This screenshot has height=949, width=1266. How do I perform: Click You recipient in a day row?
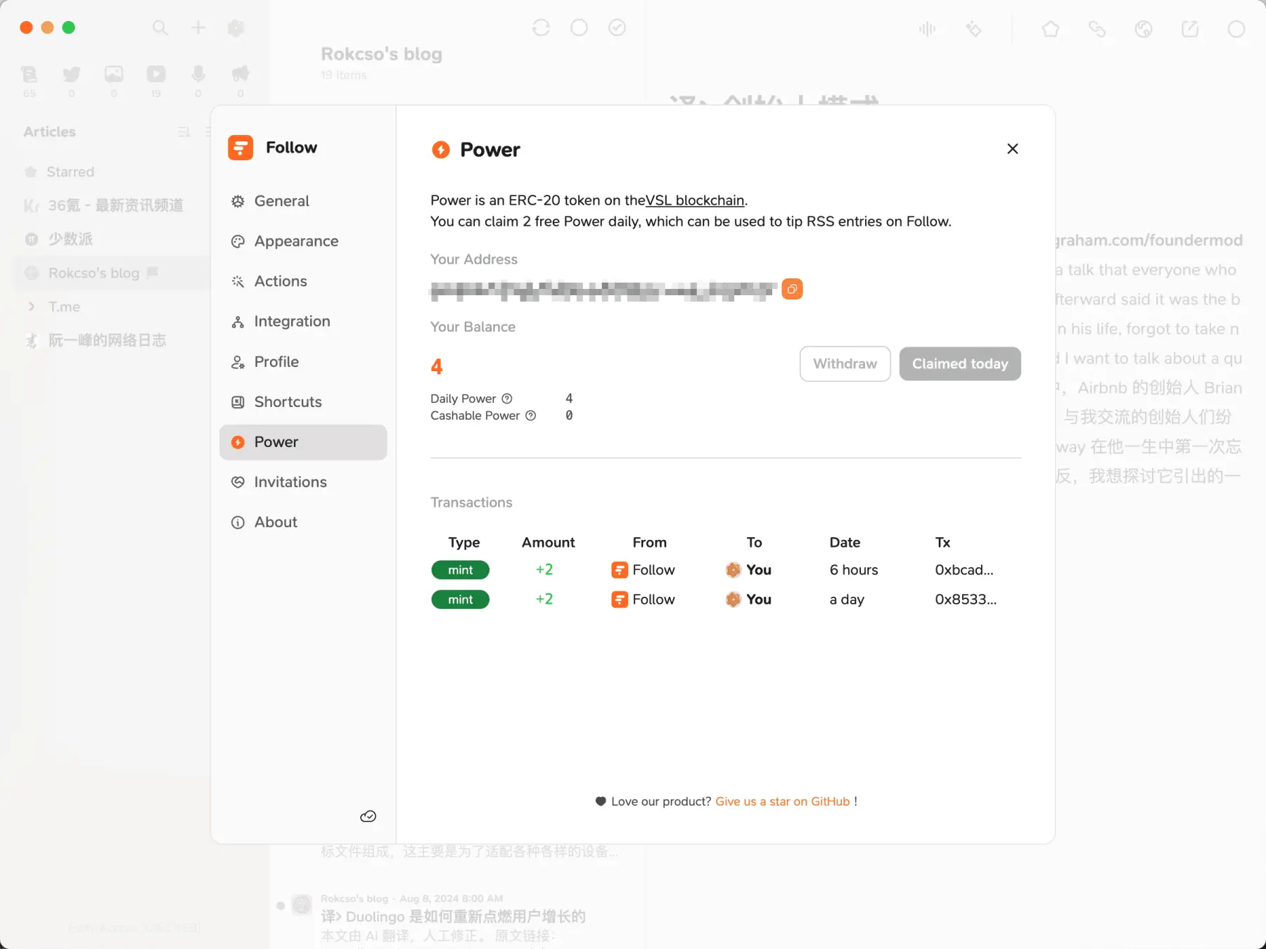pos(749,600)
